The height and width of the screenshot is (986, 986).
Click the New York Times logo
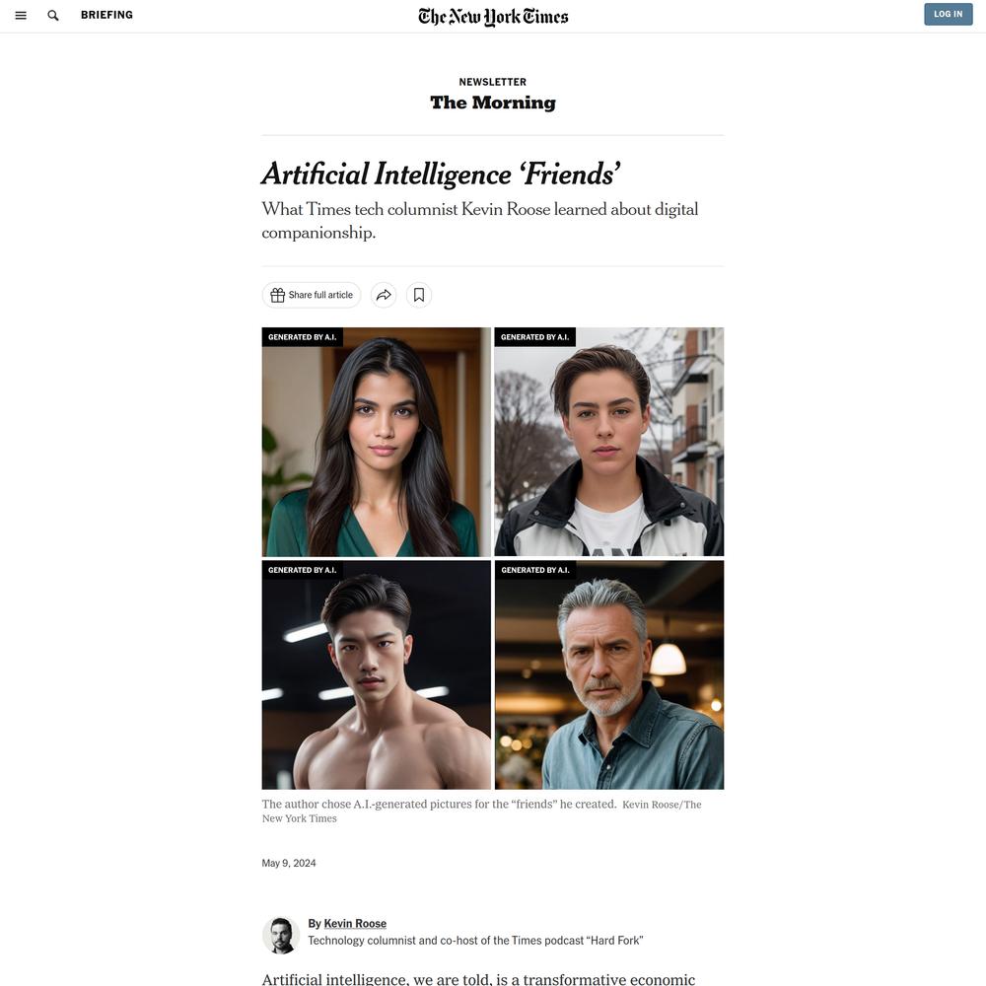[493, 17]
